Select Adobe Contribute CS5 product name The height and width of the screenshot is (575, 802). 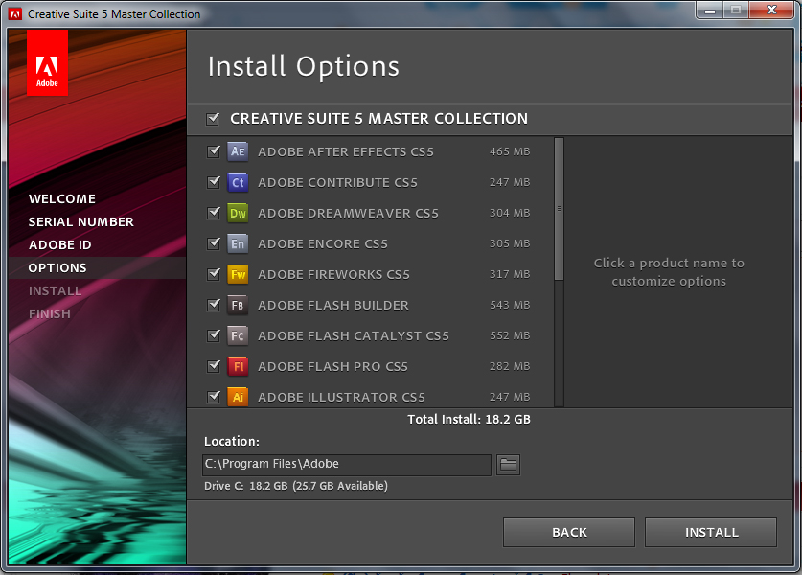337,183
